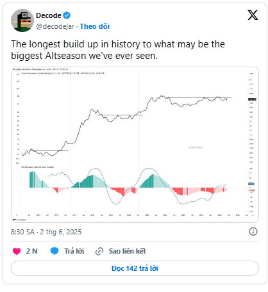This screenshot has width=268, height=292.
Task: Follow via the Theo dõi link
Action: click(x=95, y=26)
